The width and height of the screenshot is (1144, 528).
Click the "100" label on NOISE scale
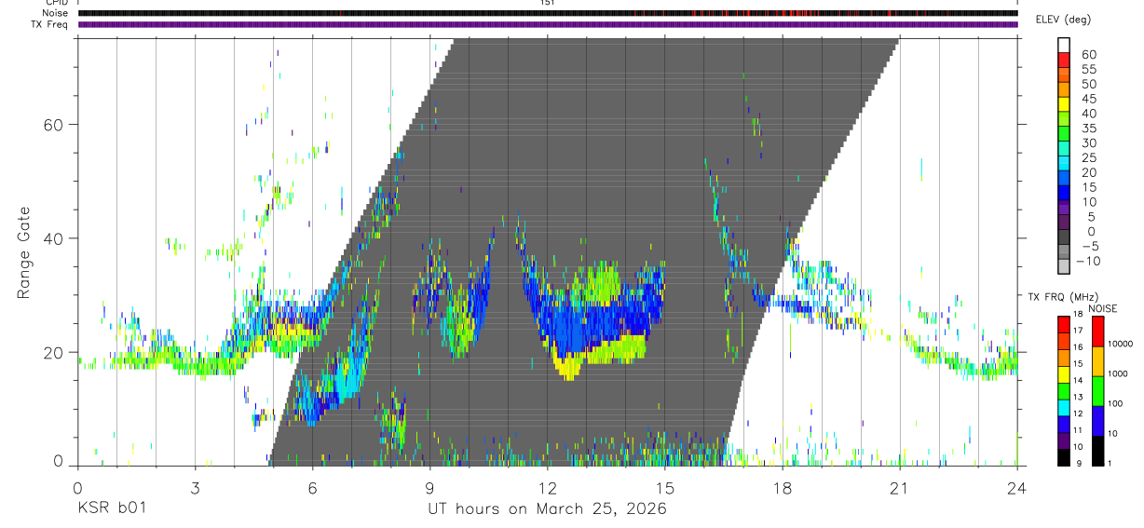click(1115, 404)
